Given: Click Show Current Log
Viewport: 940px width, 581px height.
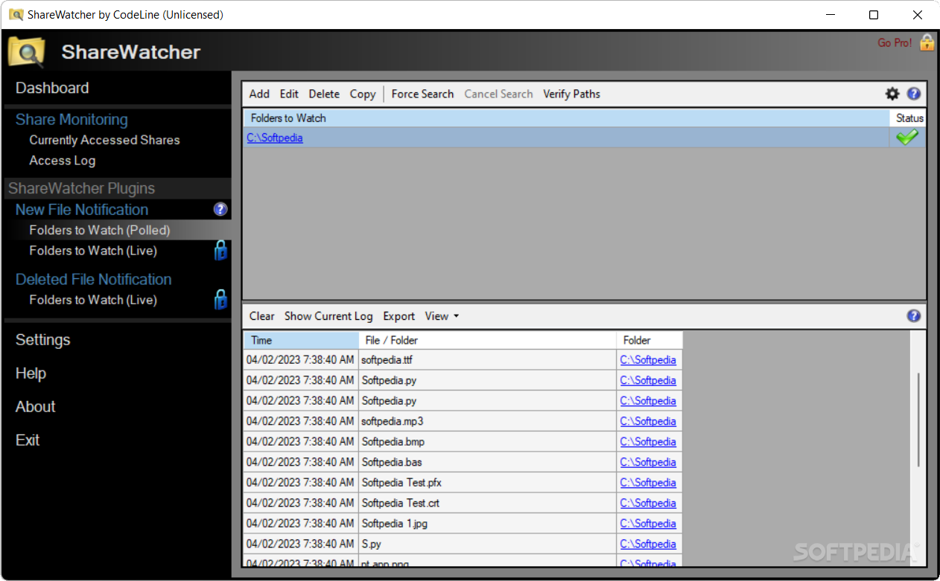Looking at the screenshot, I should [x=328, y=316].
